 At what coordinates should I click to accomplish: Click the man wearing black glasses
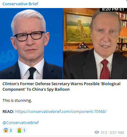tap(31, 44)
